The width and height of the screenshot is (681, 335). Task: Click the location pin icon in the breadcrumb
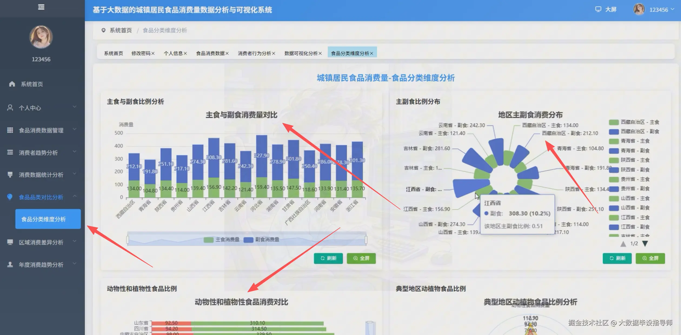(x=104, y=30)
